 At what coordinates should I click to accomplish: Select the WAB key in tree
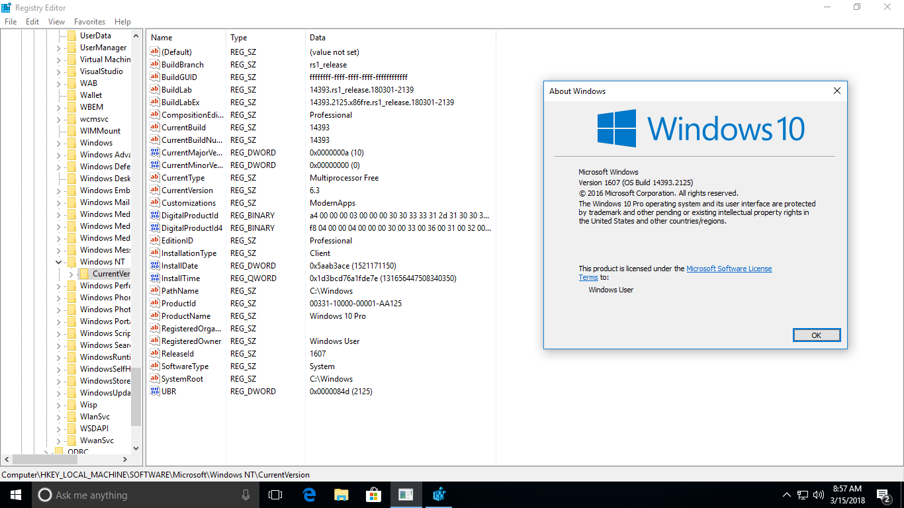89,83
